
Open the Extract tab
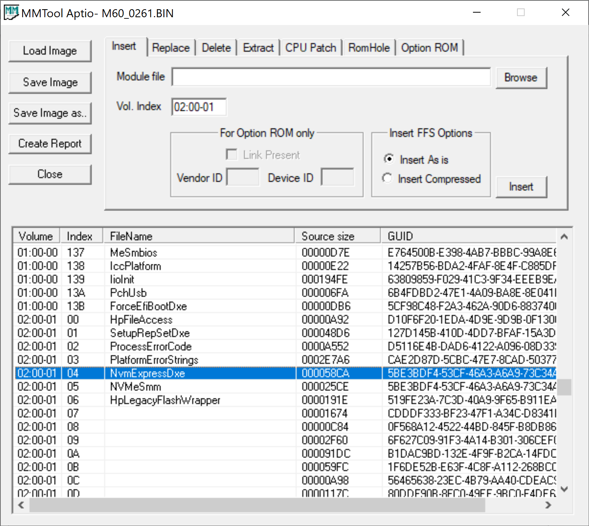259,48
